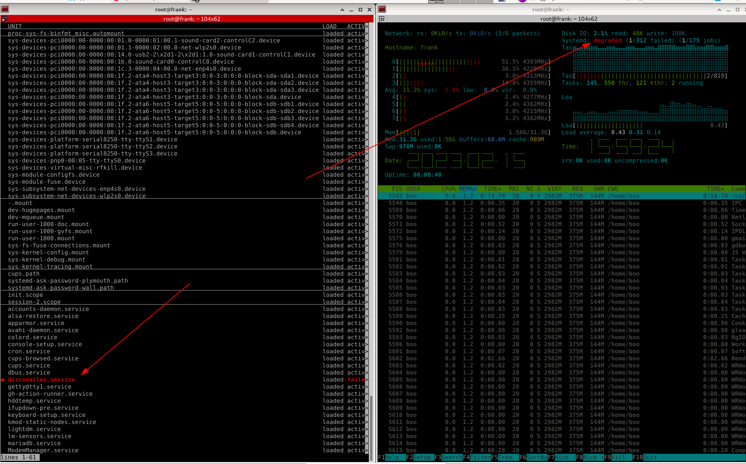Click the Terminator app icon in right window titlebar
Screen dimensions: 746x464
[382, 9]
